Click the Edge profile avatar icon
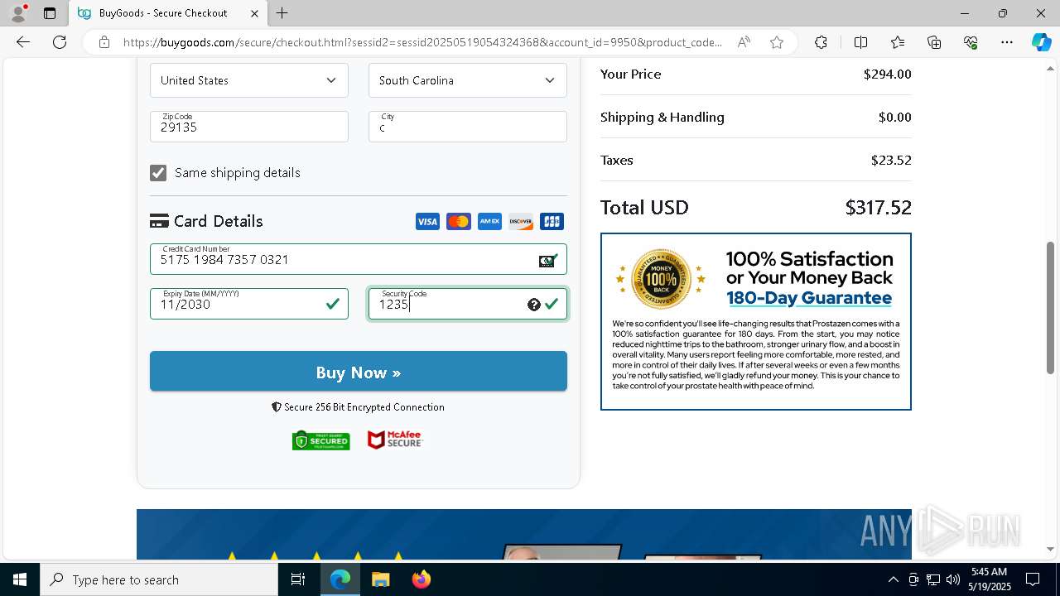Screen dimensions: 1060x596 (x=18, y=13)
